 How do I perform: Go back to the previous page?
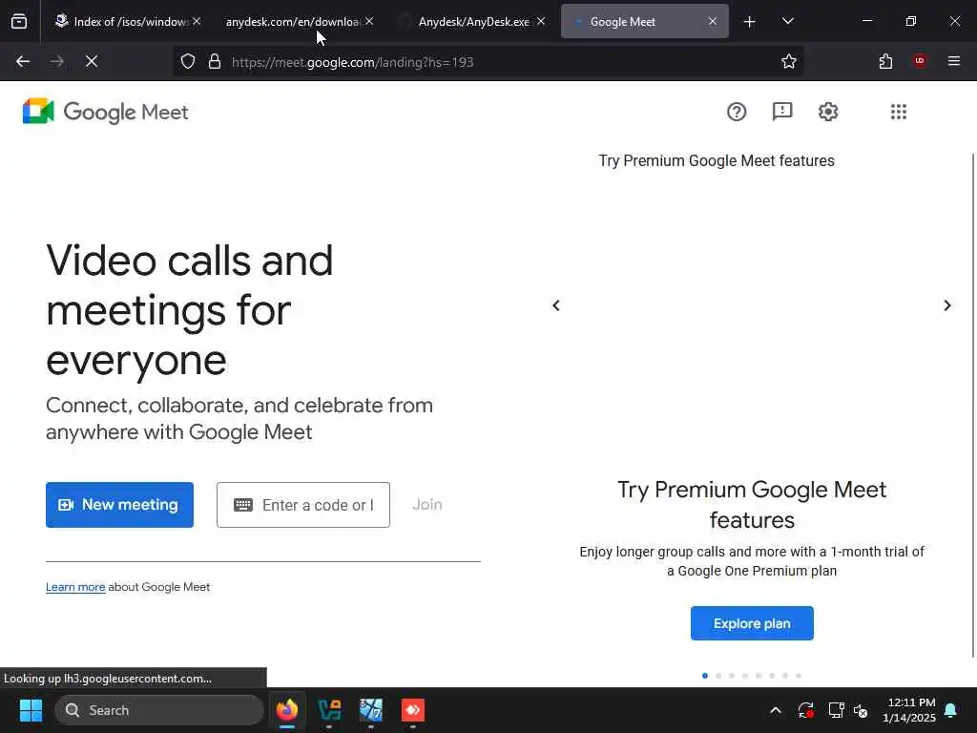(x=23, y=62)
